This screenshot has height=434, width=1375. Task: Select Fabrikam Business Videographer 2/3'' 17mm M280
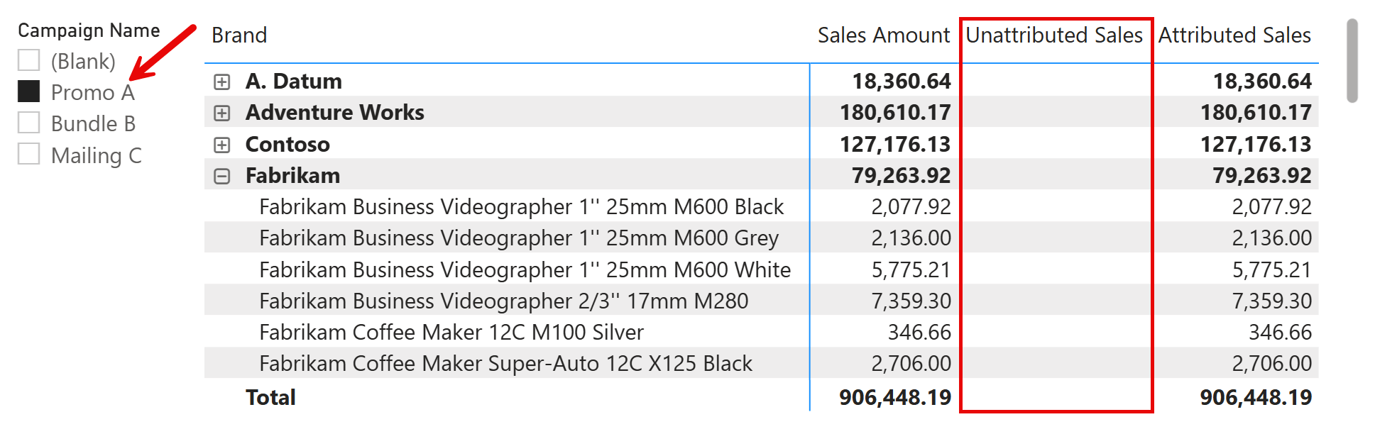point(504,301)
